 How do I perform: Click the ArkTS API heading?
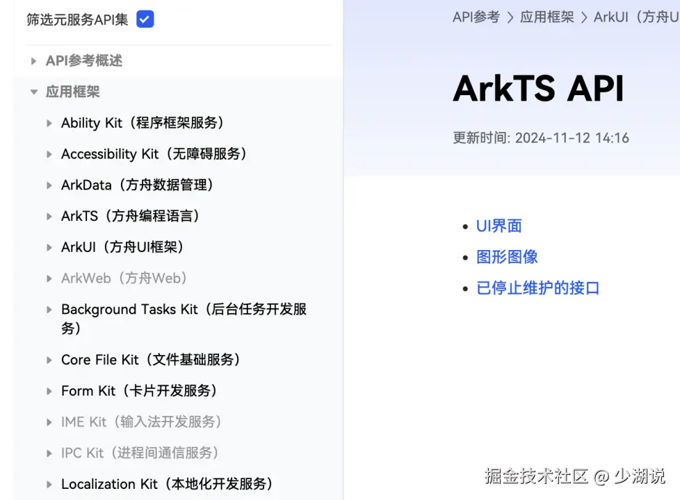click(538, 89)
